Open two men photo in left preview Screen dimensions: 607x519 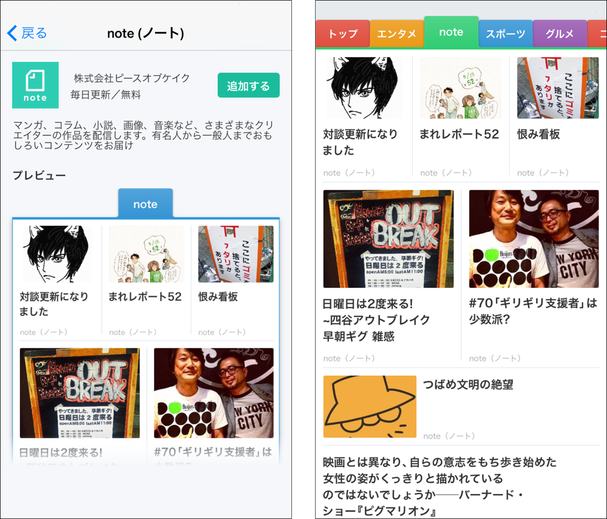coord(214,393)
